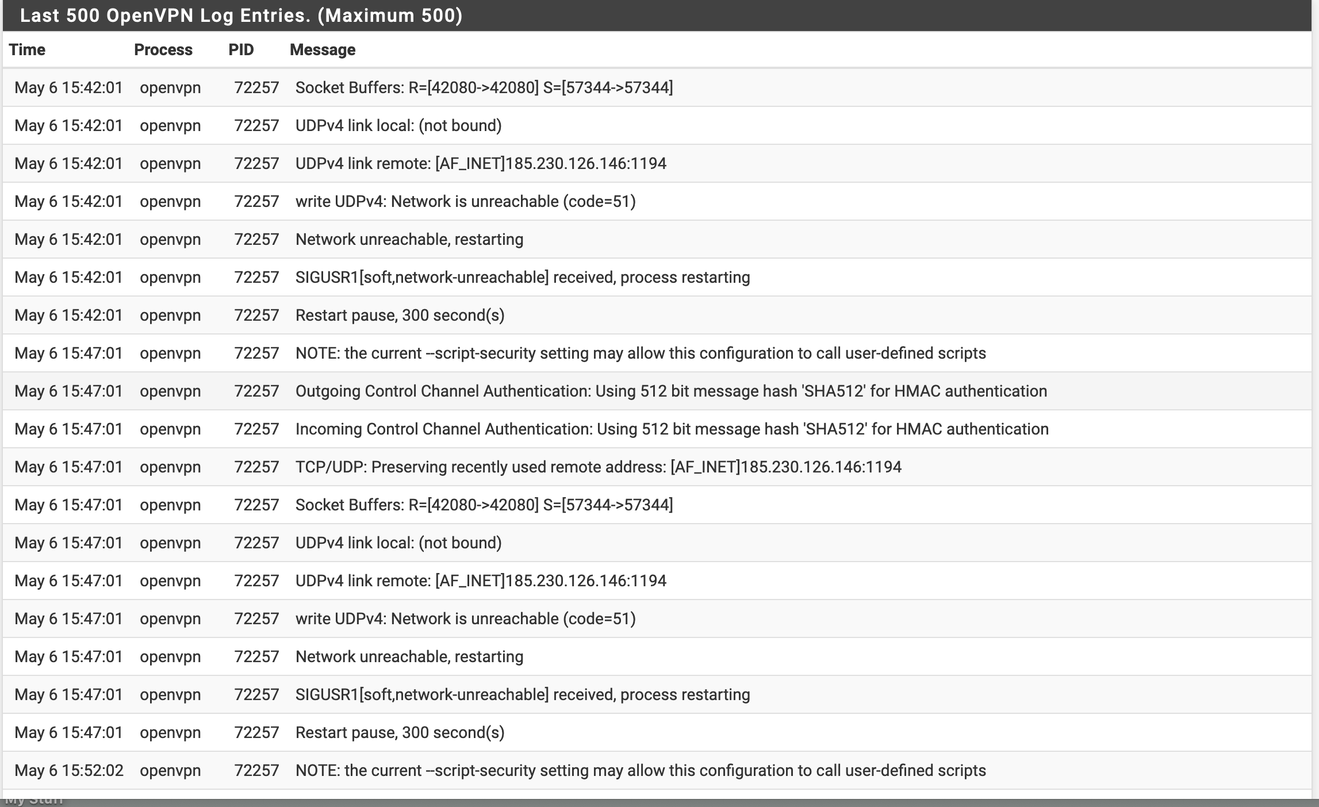The height and width of the screenshot is (807, 1319).
Task: Select the first UDPv4 link local entry at 15:42:01
Action: (x=657, y=125)
